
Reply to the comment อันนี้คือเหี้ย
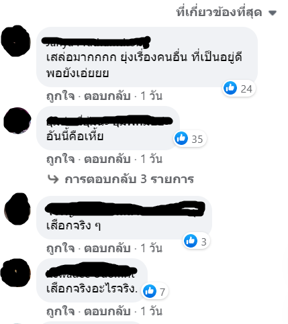pos(107,159)
